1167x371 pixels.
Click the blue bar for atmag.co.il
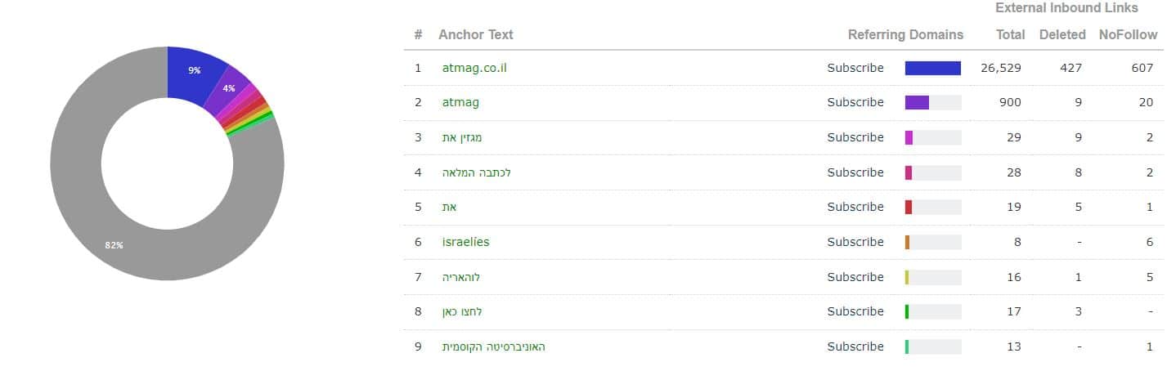pos(933,68)
